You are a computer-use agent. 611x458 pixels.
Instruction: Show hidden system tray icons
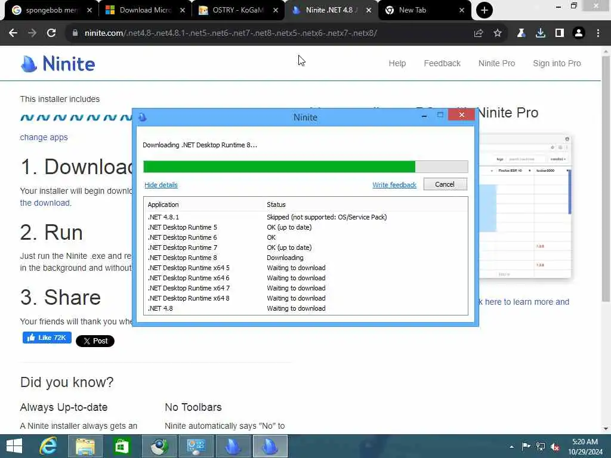(511, 447)
